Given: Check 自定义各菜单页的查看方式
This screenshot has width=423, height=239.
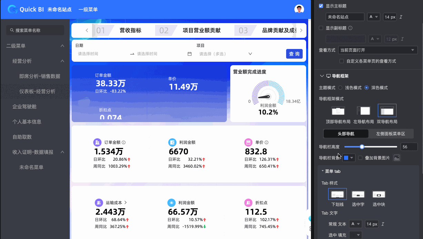Looking at the screenshot, I should point(342,61).
